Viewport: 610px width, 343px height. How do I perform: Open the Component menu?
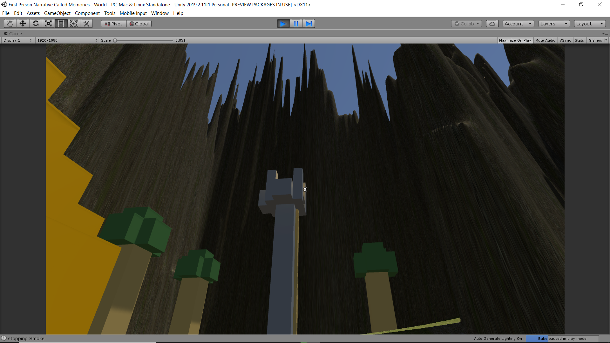point(87,13)
